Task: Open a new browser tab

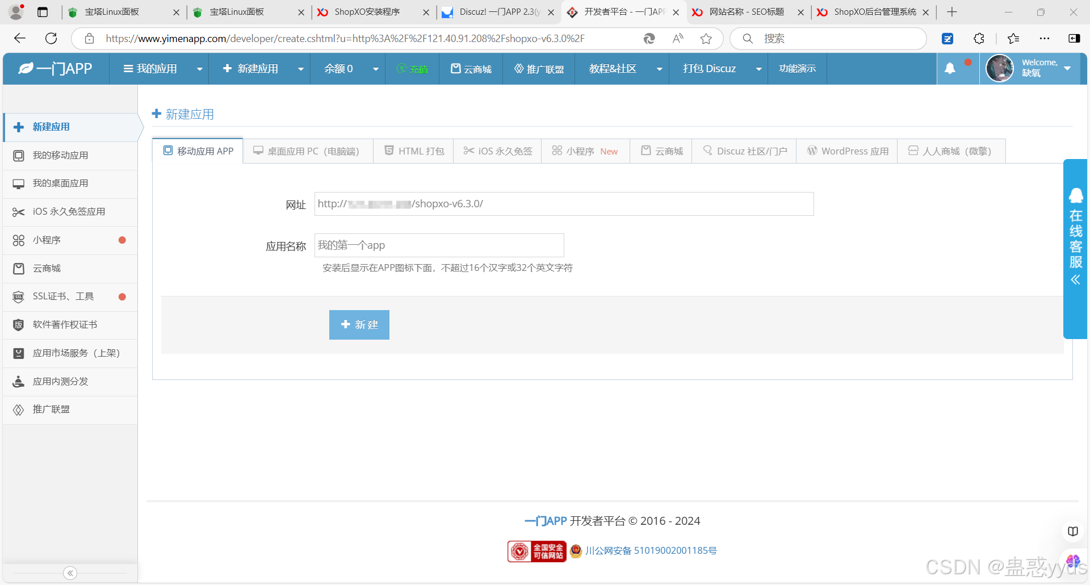Action: (952, 12)
